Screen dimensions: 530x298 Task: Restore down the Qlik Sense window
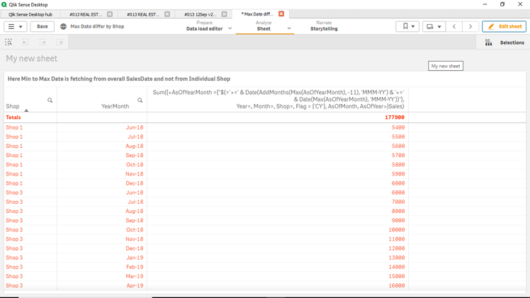[x=502, y=4]
